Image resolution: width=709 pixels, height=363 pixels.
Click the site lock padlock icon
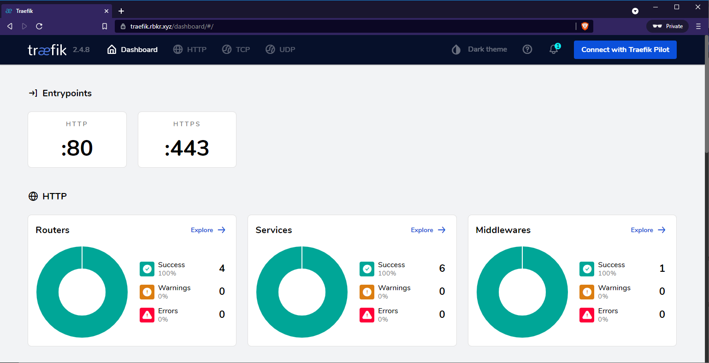(x=123, y=26)
